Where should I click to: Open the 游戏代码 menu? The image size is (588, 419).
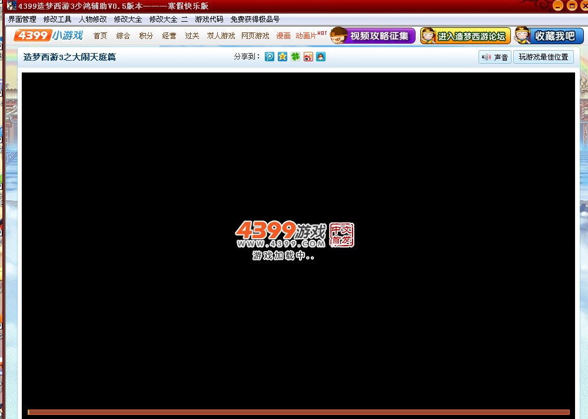[209, 19]
